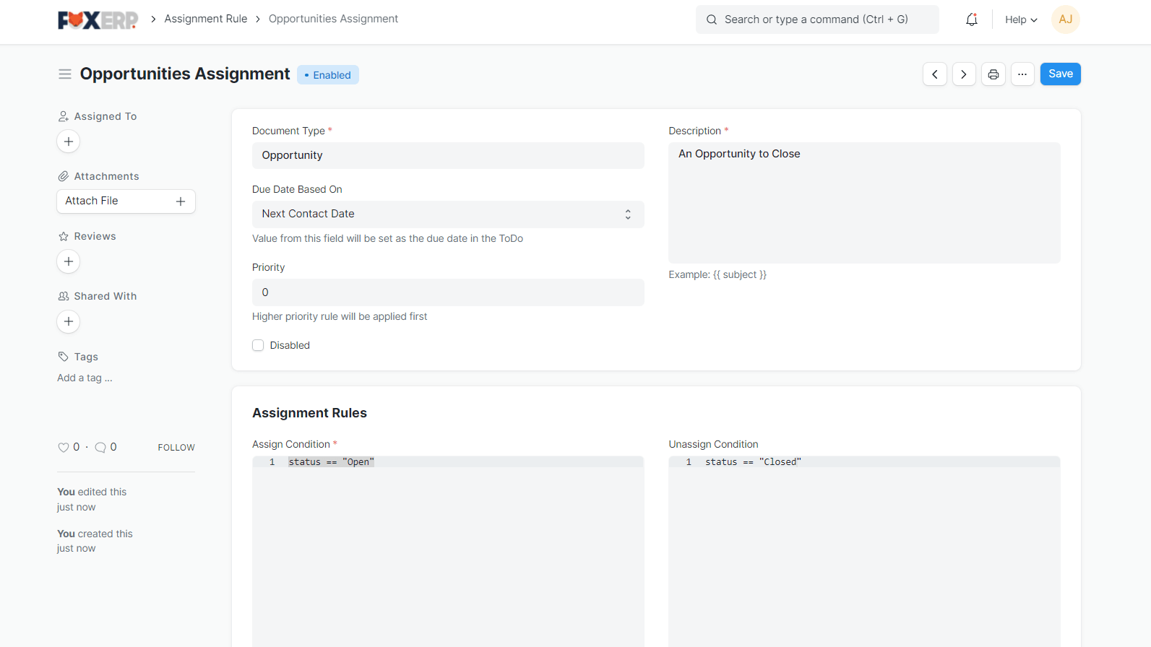Navigate to Assignment Rule breadcrumb
Screen dimensions: 1151x647
205,19
